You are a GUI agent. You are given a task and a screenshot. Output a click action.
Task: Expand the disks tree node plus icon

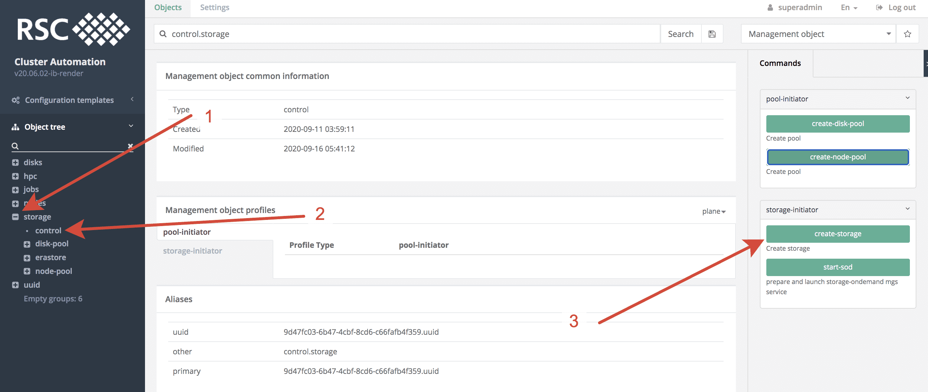pos(15,163)
